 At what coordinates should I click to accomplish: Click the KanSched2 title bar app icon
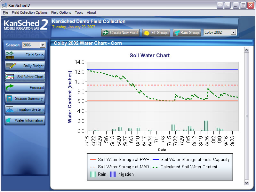(4, 5)
